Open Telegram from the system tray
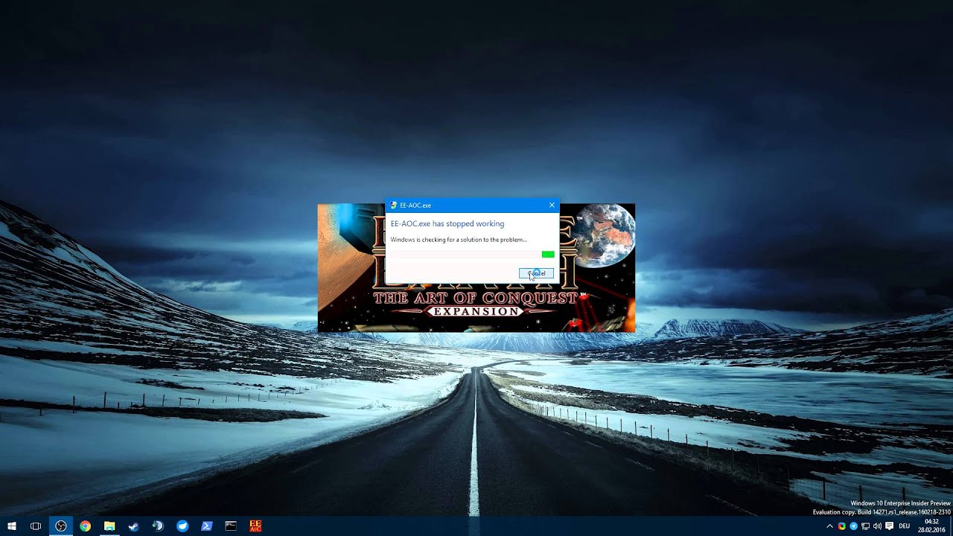 pos(854,526)
